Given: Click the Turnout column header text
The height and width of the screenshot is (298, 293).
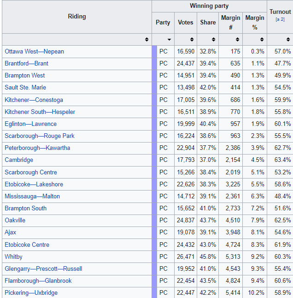Looking at the screenshot, I should pos(280,12).
